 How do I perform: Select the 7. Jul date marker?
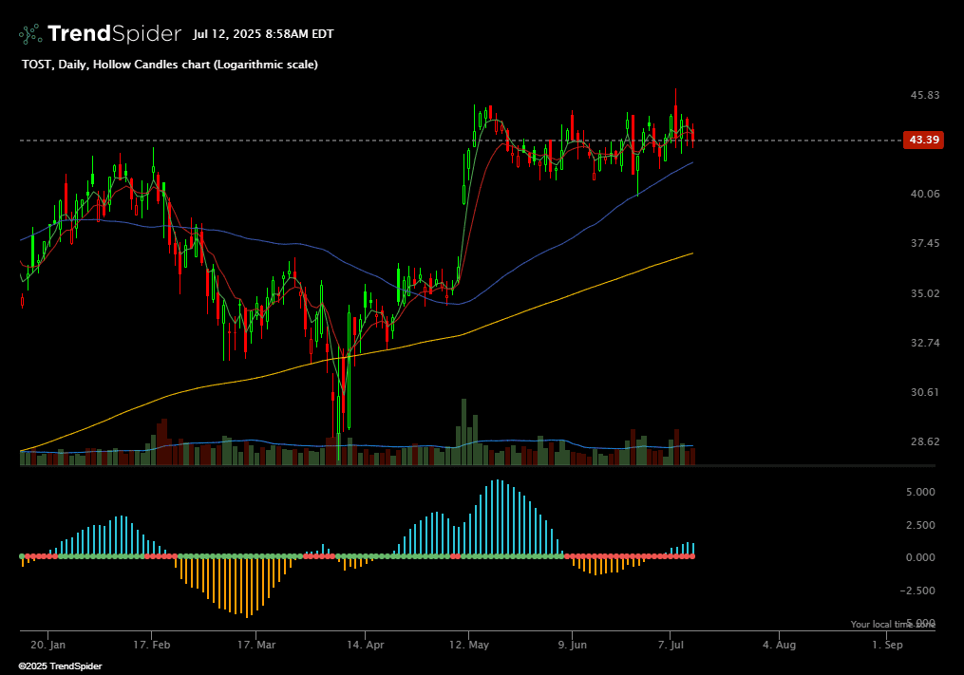[x=671, y=645]
